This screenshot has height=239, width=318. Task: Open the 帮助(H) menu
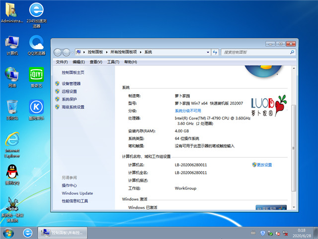[x=130, y=62]
